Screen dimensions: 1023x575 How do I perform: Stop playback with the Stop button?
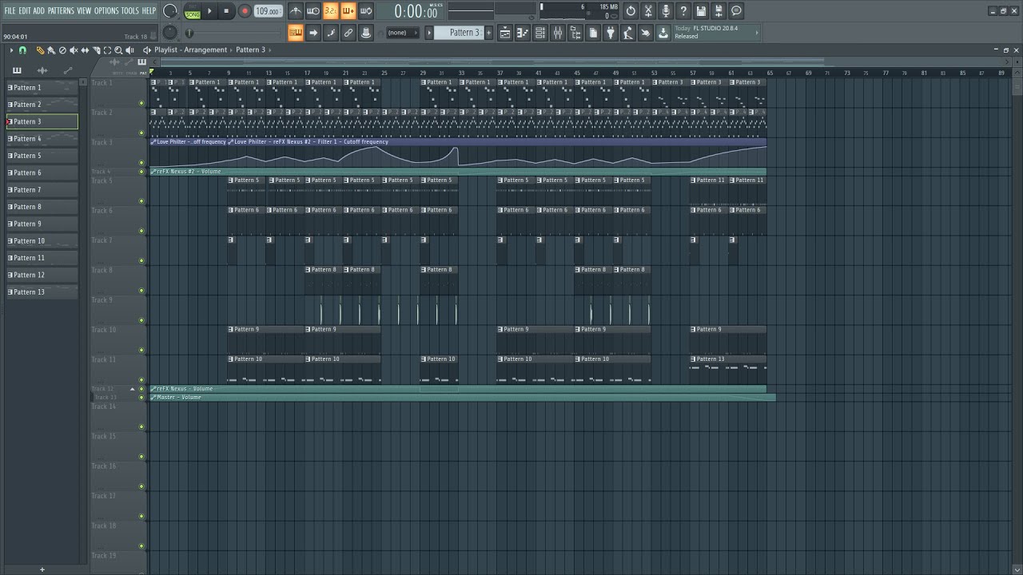pyautogui.click(x=226, y=11)
